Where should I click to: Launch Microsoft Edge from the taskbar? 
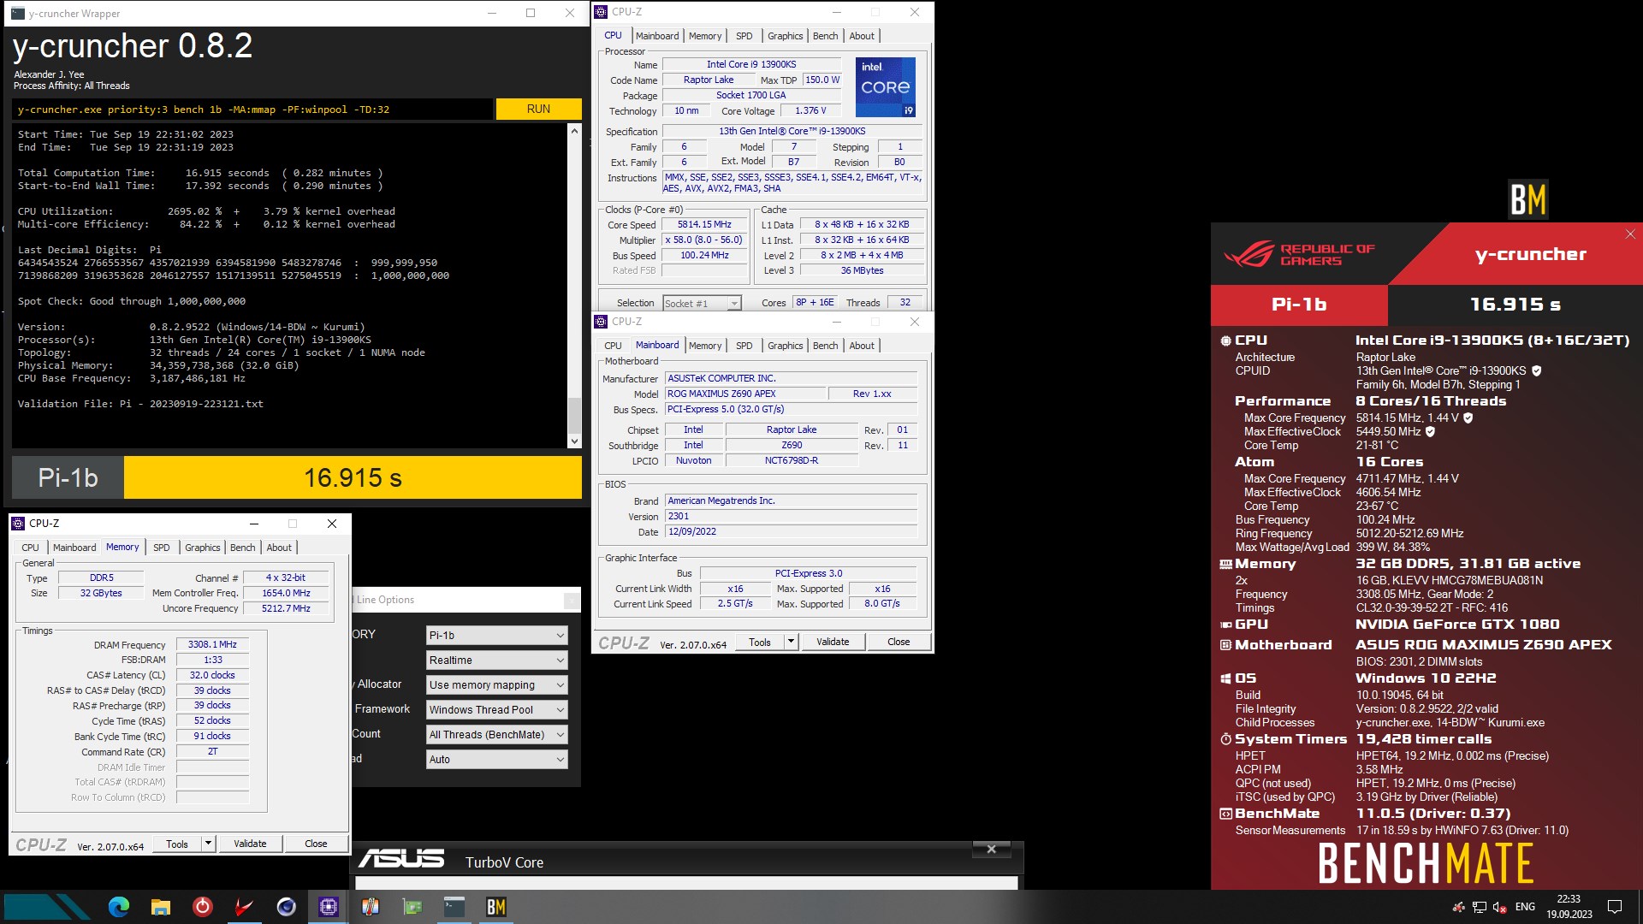[x=119, y=907]
